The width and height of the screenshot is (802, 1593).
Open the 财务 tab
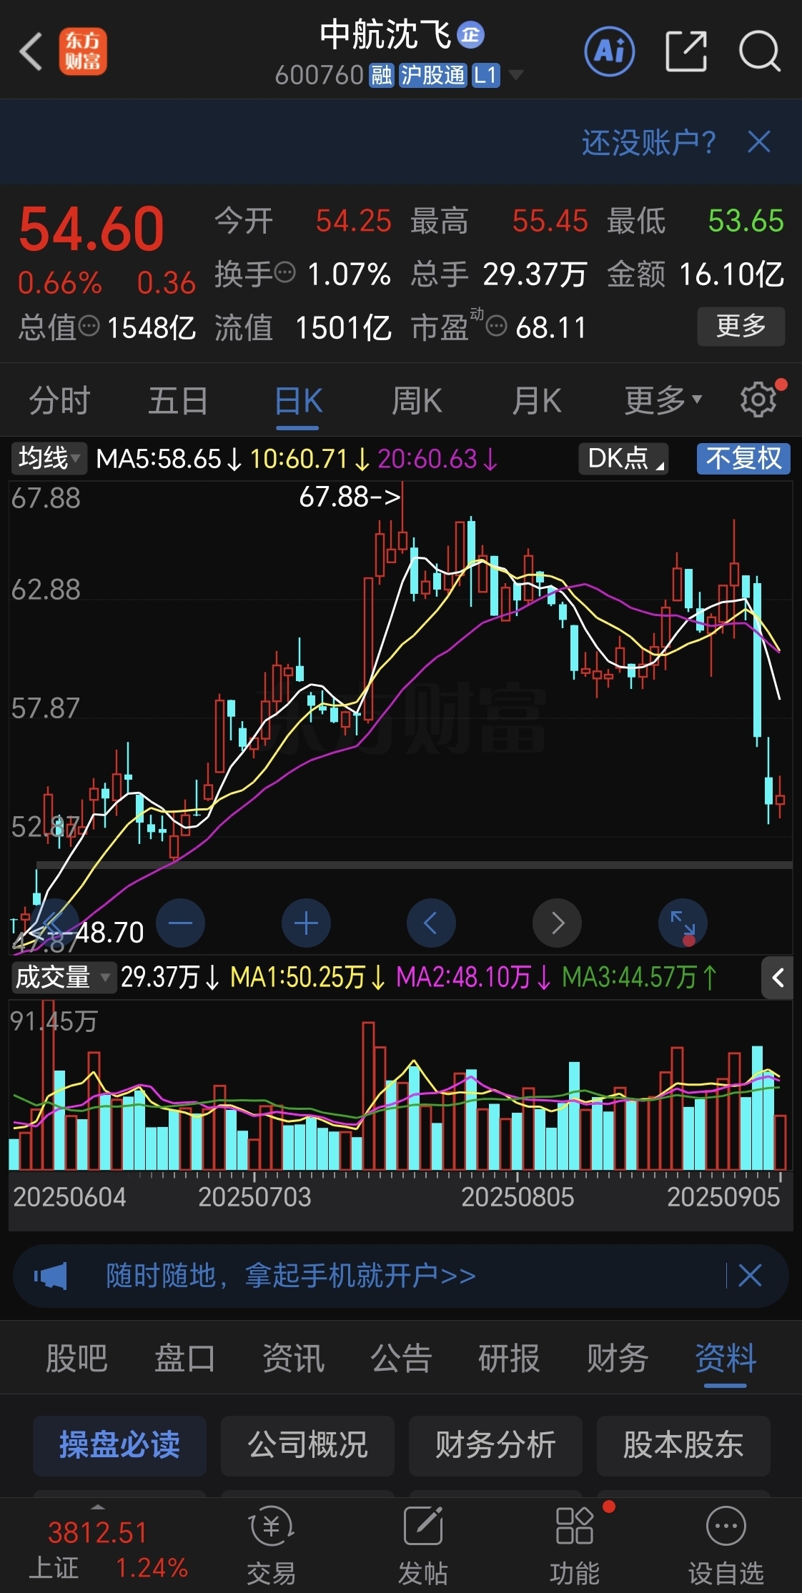[617, 1358]
